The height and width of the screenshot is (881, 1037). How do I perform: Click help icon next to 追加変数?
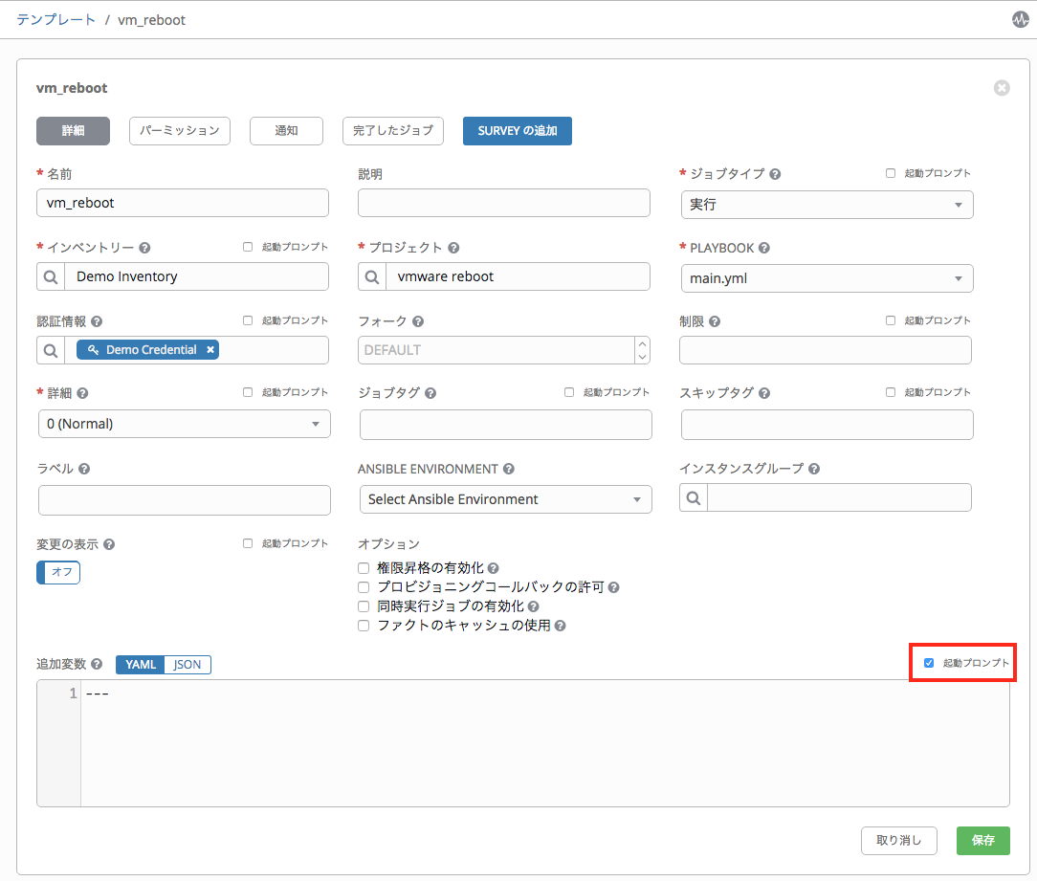tap(97, 664)
